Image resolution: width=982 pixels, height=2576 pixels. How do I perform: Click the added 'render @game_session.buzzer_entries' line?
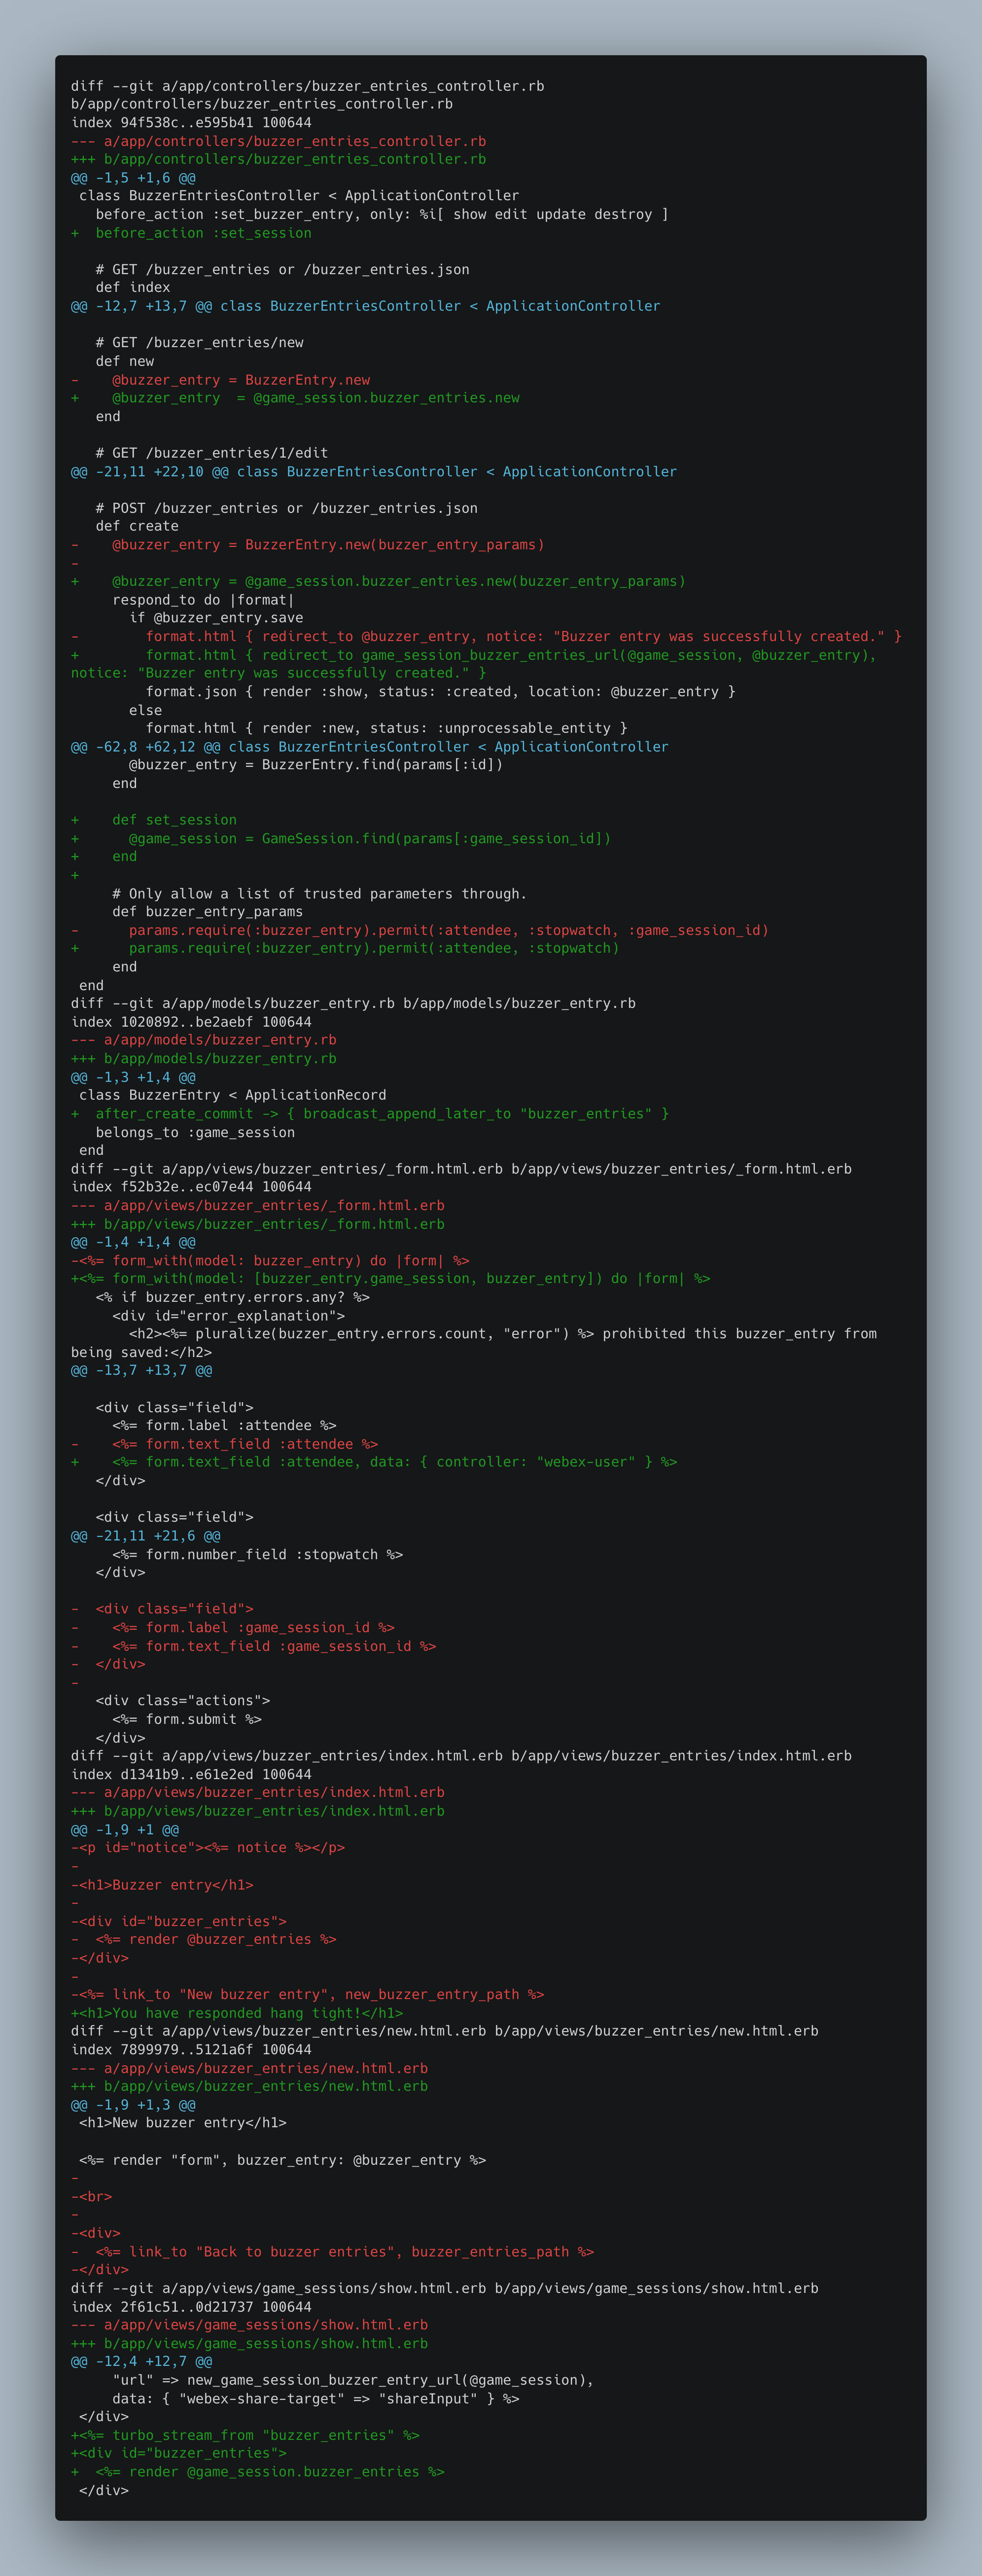coord(258,2472)
